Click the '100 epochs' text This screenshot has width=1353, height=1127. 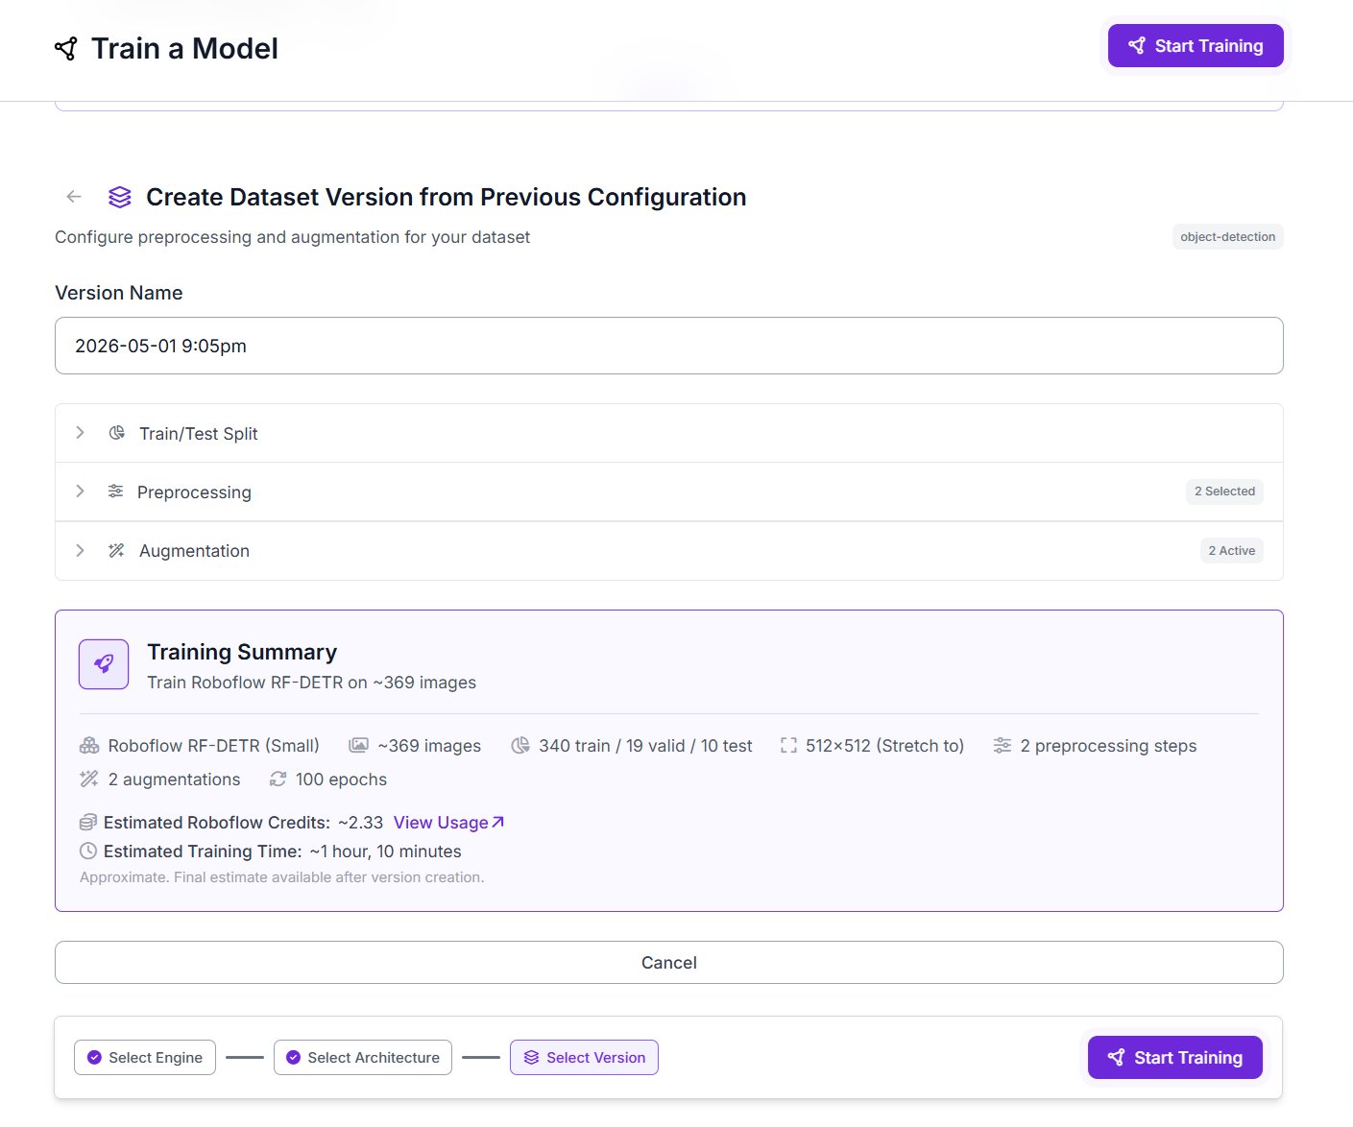pyautogui.click(x=341, y=779)
